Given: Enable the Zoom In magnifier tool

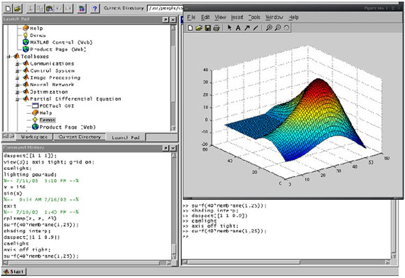Looking at the screenshot, I should click(269, 28).
